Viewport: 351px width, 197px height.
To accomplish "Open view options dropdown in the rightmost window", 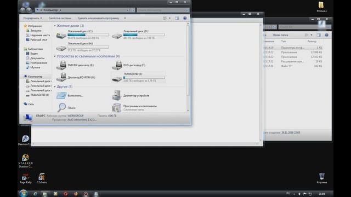I will pyautogui.click(x=312, y=35).
